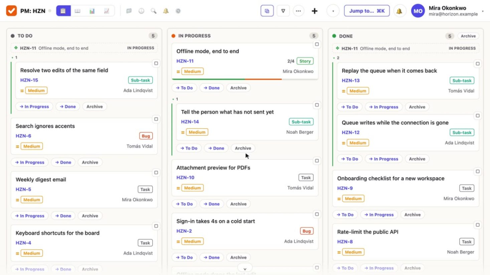Screen dimensions: 490x275
Task: Click Archive in the Done column header
Action: point(468,36)
